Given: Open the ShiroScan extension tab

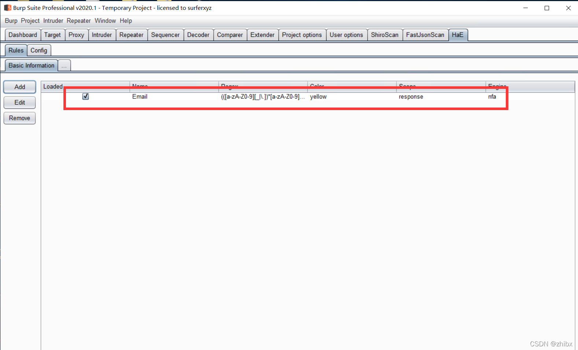Looking at the screenshot, I should [385, 35].
